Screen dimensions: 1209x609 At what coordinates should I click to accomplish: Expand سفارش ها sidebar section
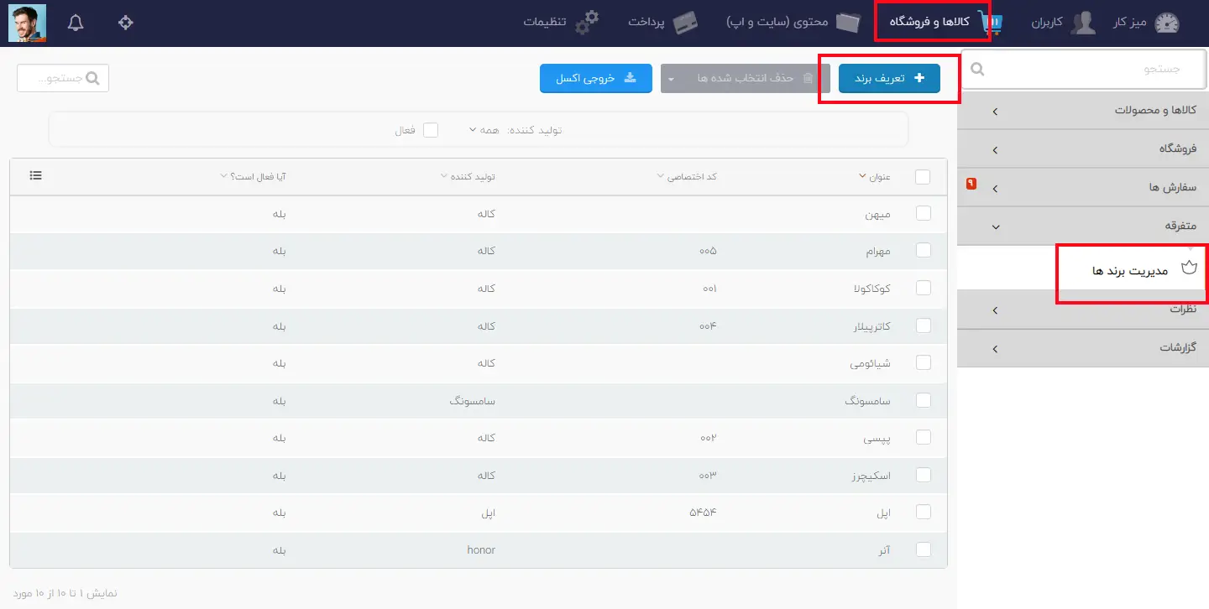pos(1083,188)
